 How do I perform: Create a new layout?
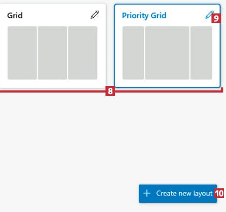pyautogui.click(x=178, y=194)
